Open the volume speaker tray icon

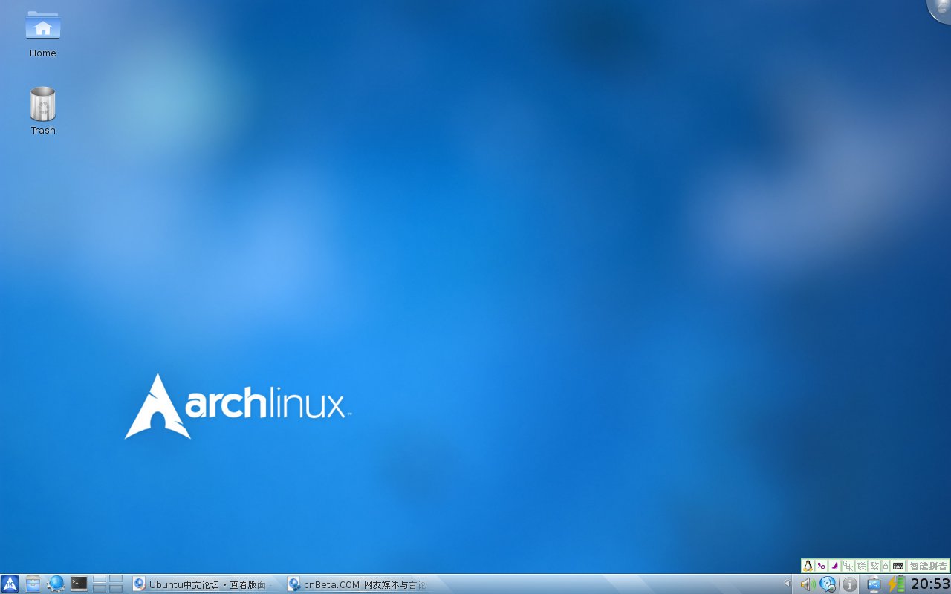point(808,584)
